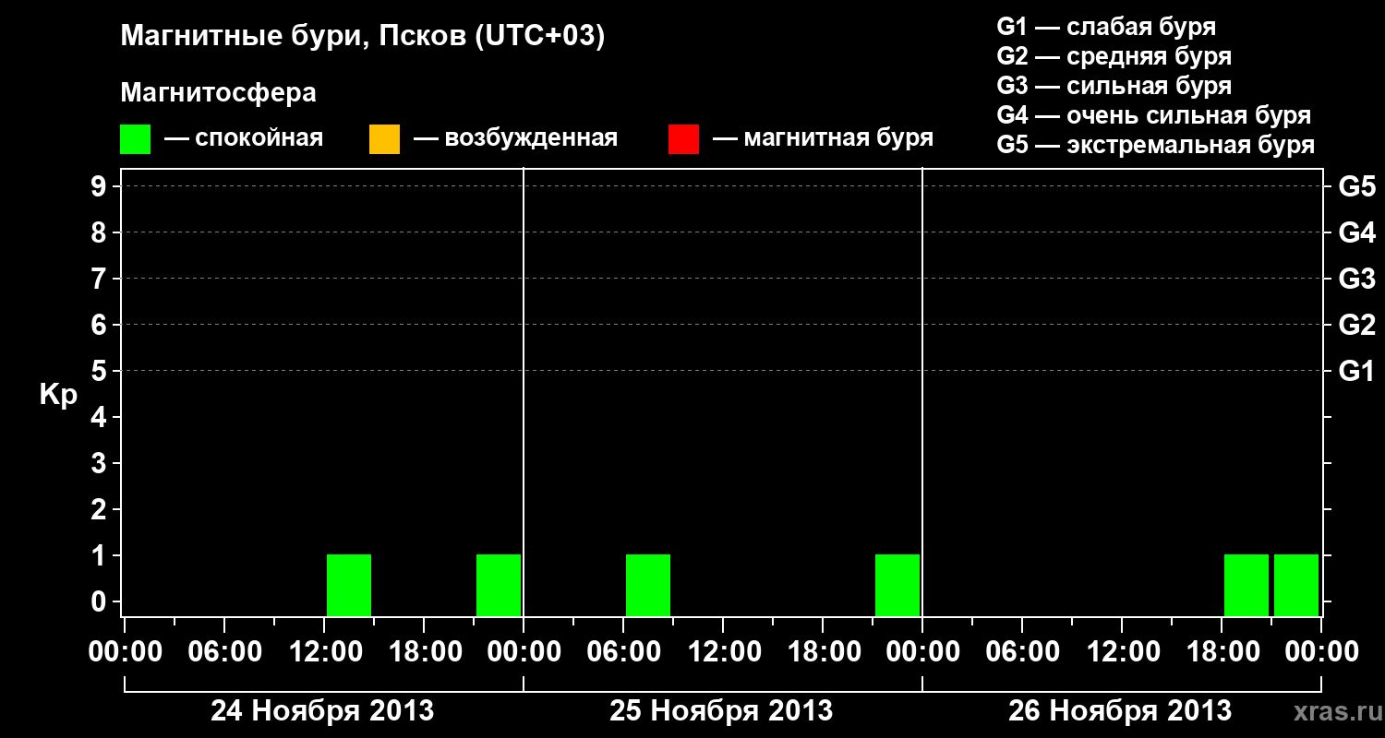
Task: Click the red magnetic storm legend swatch
Action: pyautogui.click(x=683, y=138)
